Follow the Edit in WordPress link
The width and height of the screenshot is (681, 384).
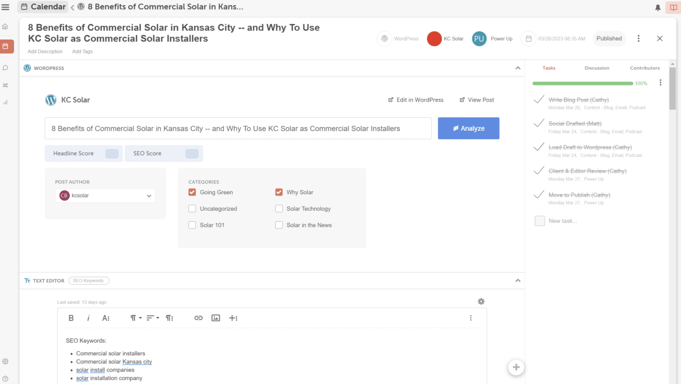416,100
